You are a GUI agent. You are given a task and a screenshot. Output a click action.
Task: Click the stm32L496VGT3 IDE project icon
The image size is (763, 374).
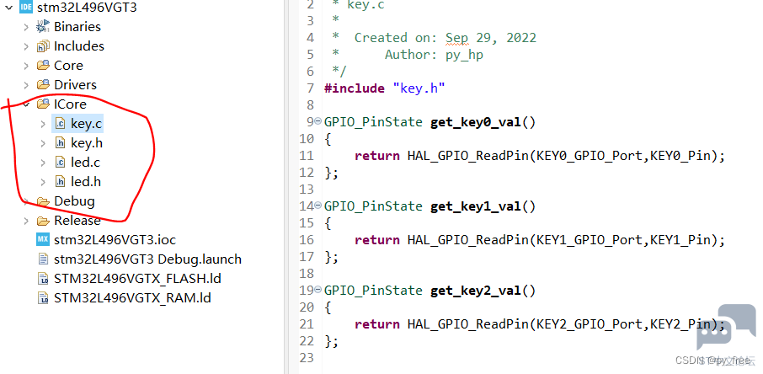point(26,7)
